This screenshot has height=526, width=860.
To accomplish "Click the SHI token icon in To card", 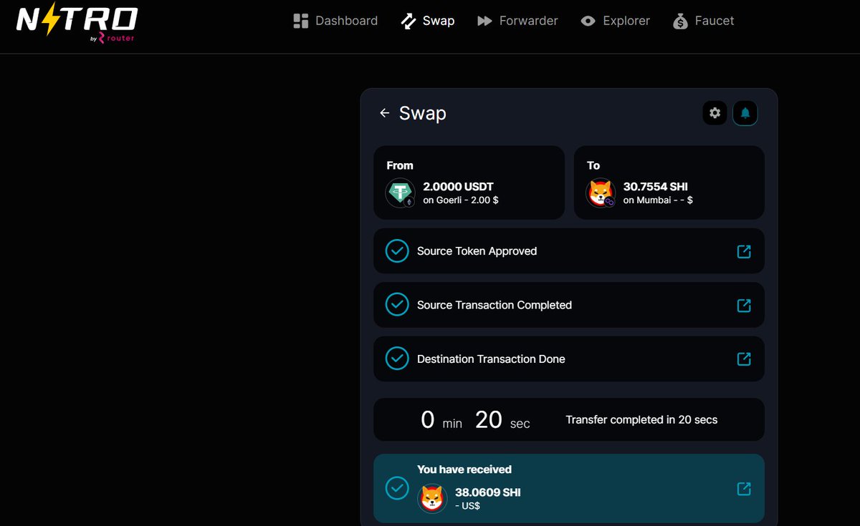I will [601, 193].
